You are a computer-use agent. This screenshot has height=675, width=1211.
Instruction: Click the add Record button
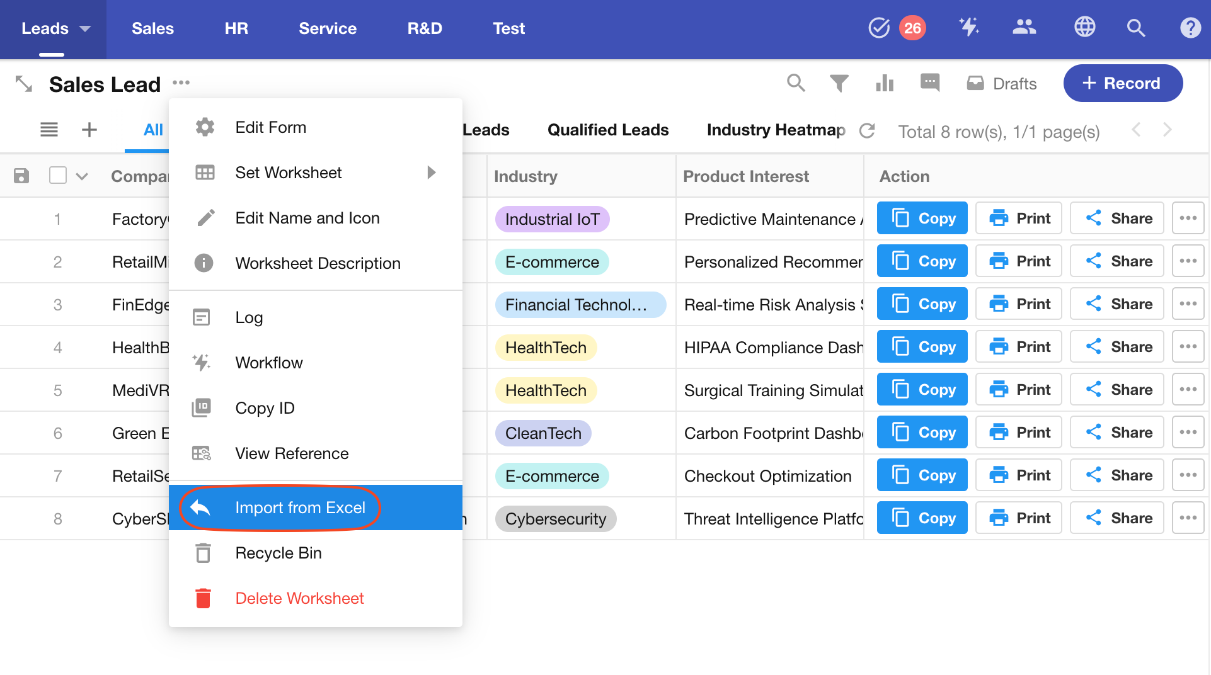pyautogui.click(x=1122, y=83)
